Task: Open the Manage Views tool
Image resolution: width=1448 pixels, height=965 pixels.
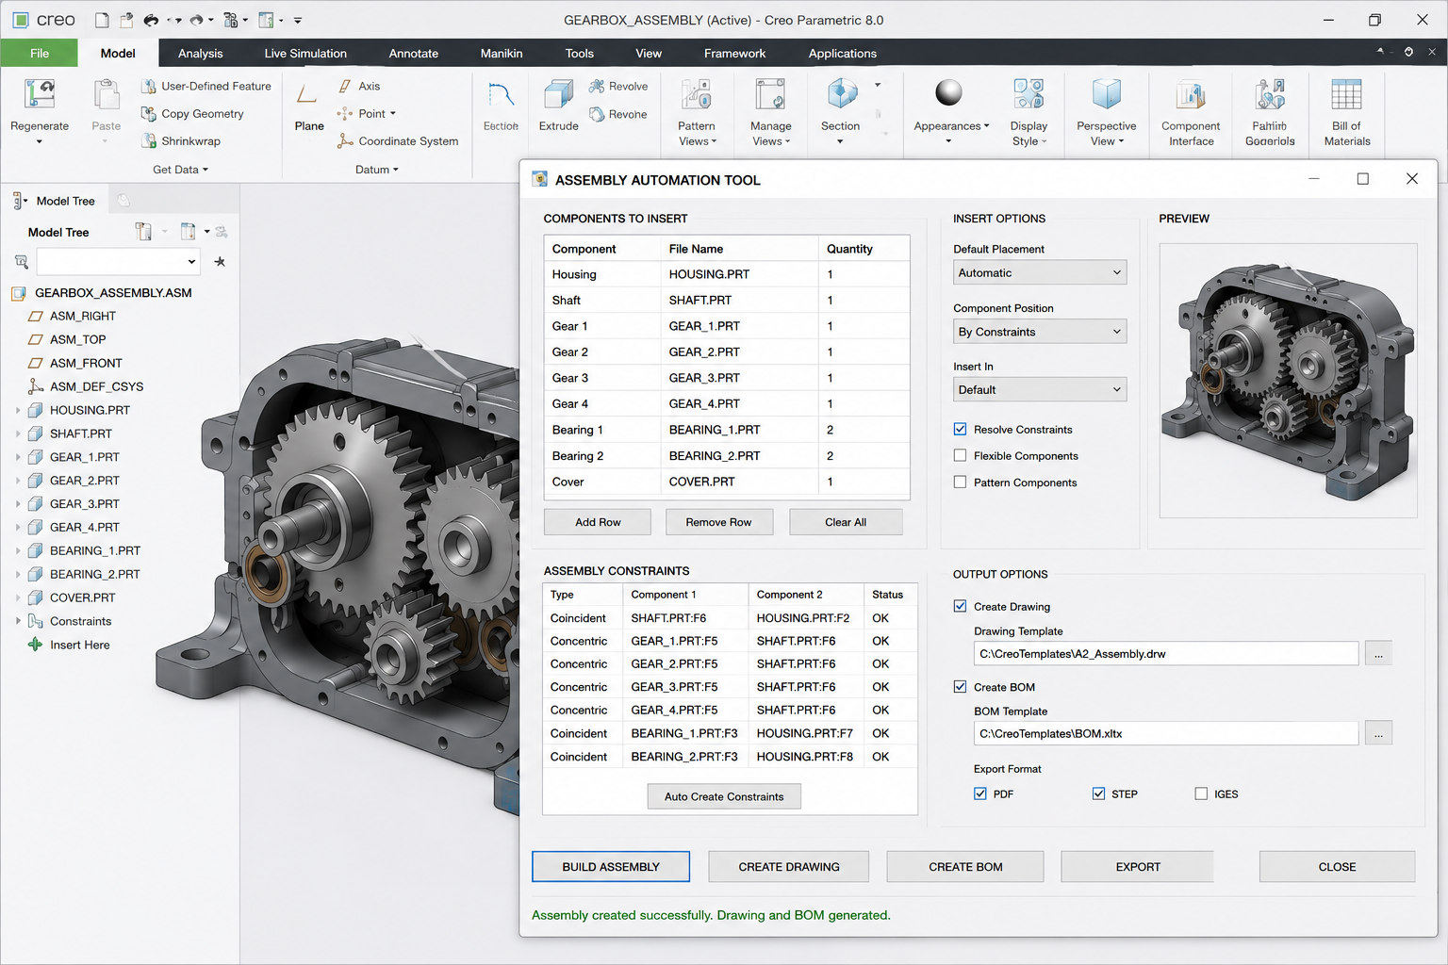Action: click(770, 112)
